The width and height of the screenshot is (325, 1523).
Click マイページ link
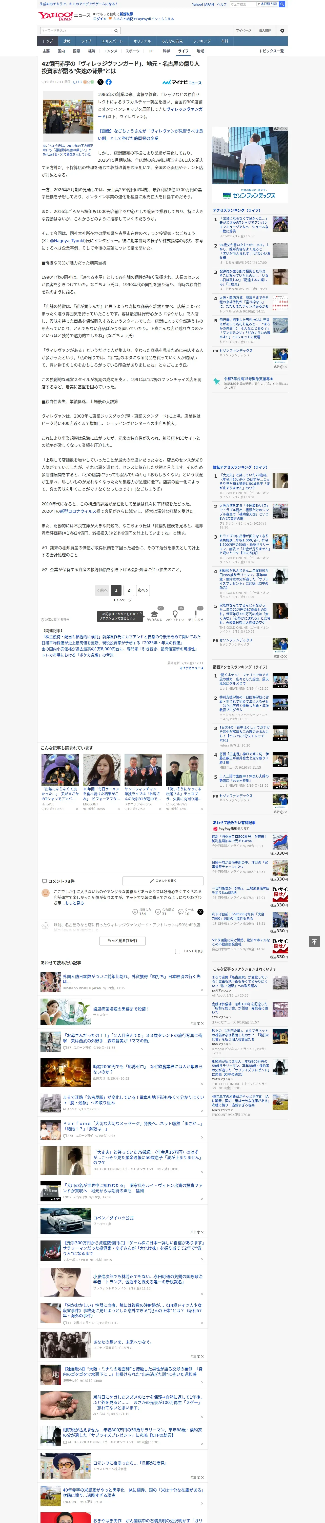(243, 30)
